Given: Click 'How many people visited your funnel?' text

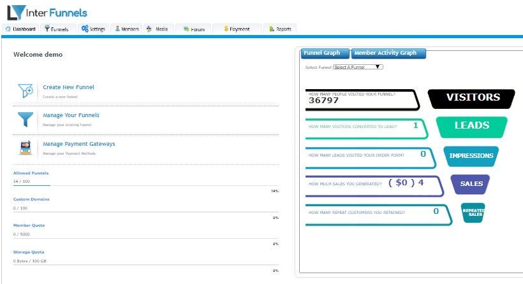Looking at the screenshot, I should tap(352, 94).
